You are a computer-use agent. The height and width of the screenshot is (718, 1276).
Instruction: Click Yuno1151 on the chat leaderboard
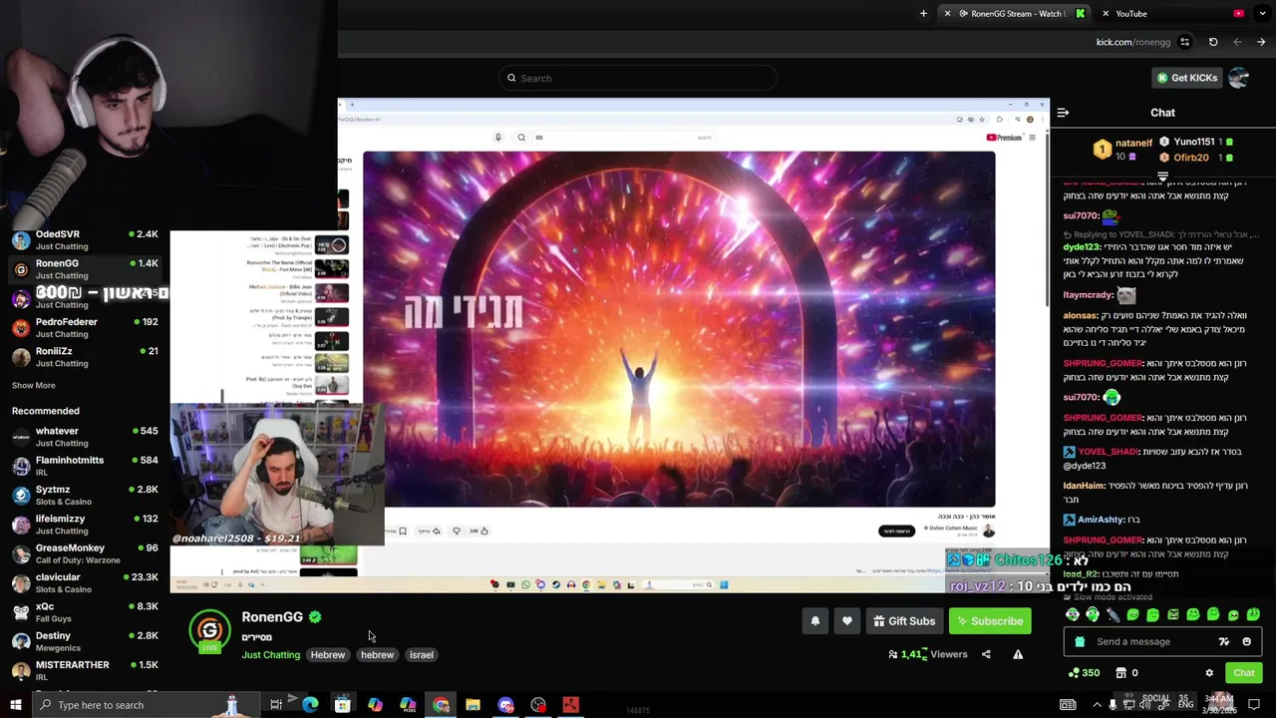pyautogui.click(x=1193, y=142)
